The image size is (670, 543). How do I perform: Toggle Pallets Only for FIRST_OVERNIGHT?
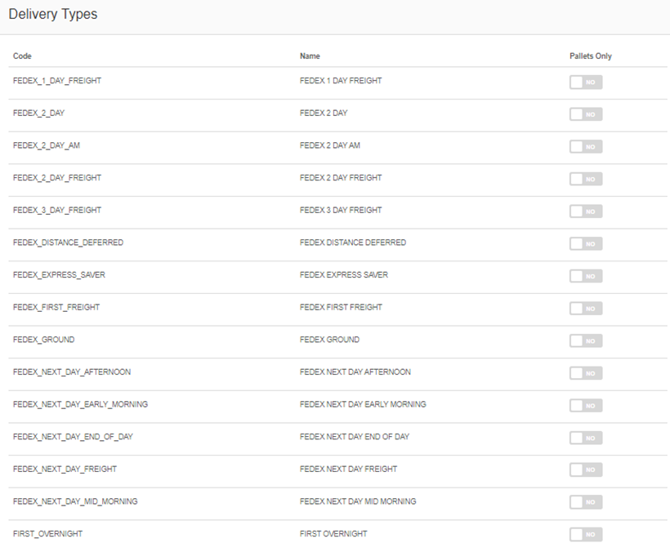(586, 535)
